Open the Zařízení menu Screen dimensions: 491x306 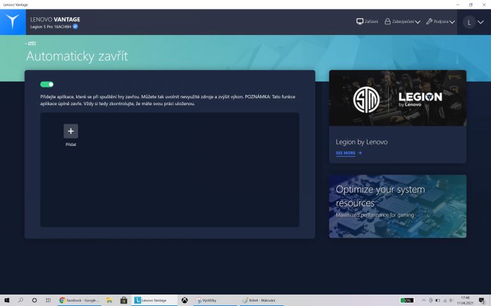[x=367, y=22]
